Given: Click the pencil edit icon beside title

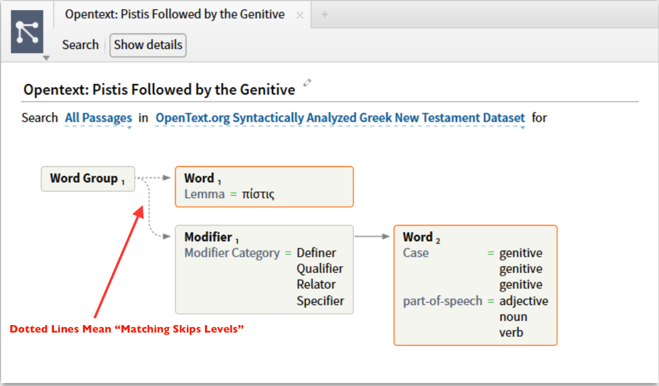Looking at the screenshot, I should coord(307,83).
